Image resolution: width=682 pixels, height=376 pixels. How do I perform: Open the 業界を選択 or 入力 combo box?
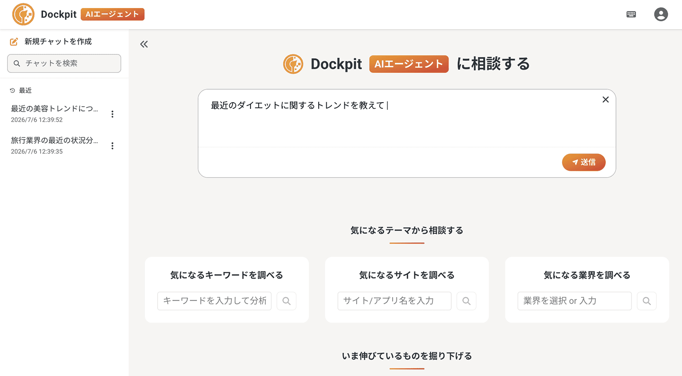tap(574, 301)
